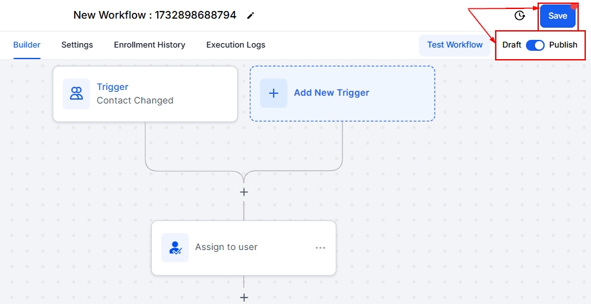Open three-dots menu on Assign to user
The width and height of the screenshot is (591, 304).
click(320, 247)
